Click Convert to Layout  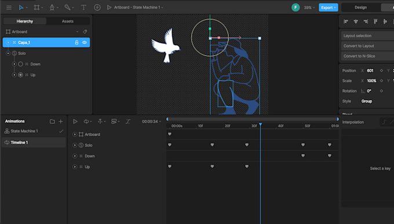click(x=367, y=46)
